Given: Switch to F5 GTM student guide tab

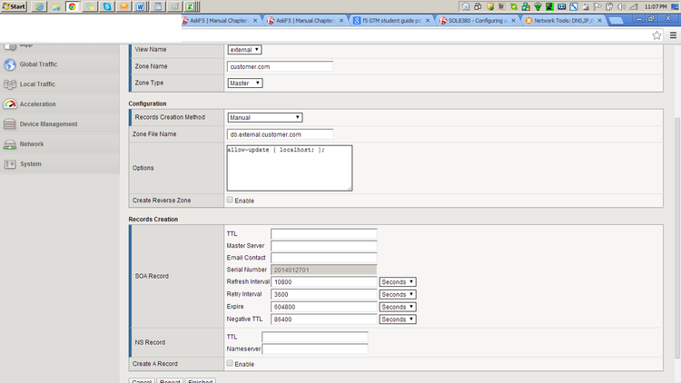Looking at the screenshot, I should click(x=390, y=20).
